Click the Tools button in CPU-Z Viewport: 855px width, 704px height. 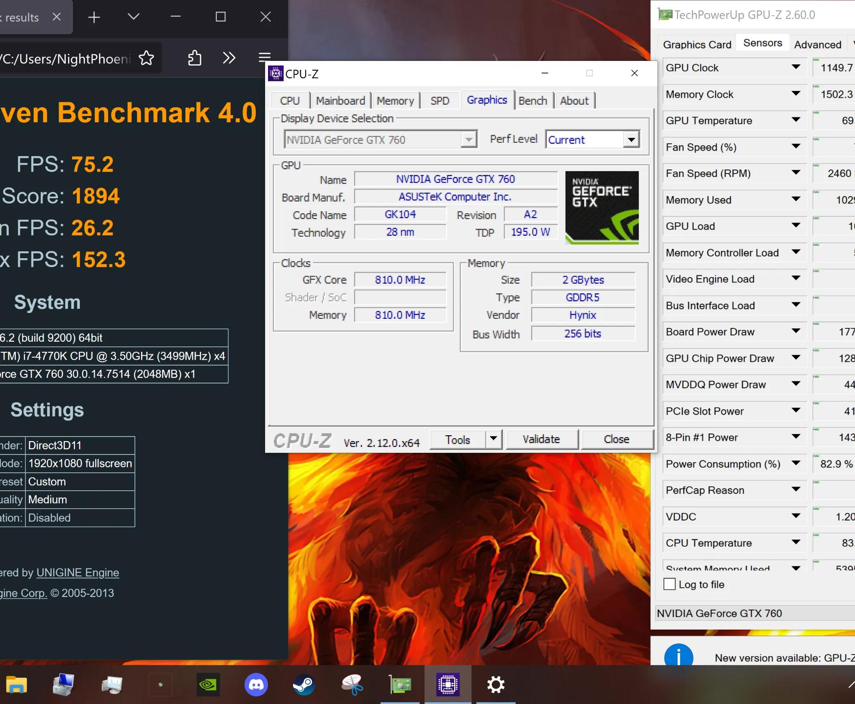458,439
